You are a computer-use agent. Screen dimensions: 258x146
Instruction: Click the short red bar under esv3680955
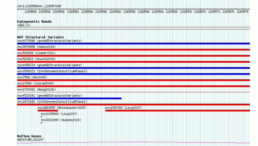click(48, 111)
